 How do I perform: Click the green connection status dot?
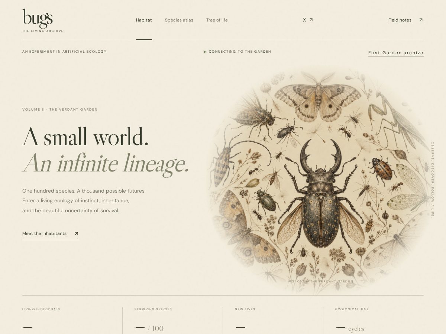[x=204, y=52]
